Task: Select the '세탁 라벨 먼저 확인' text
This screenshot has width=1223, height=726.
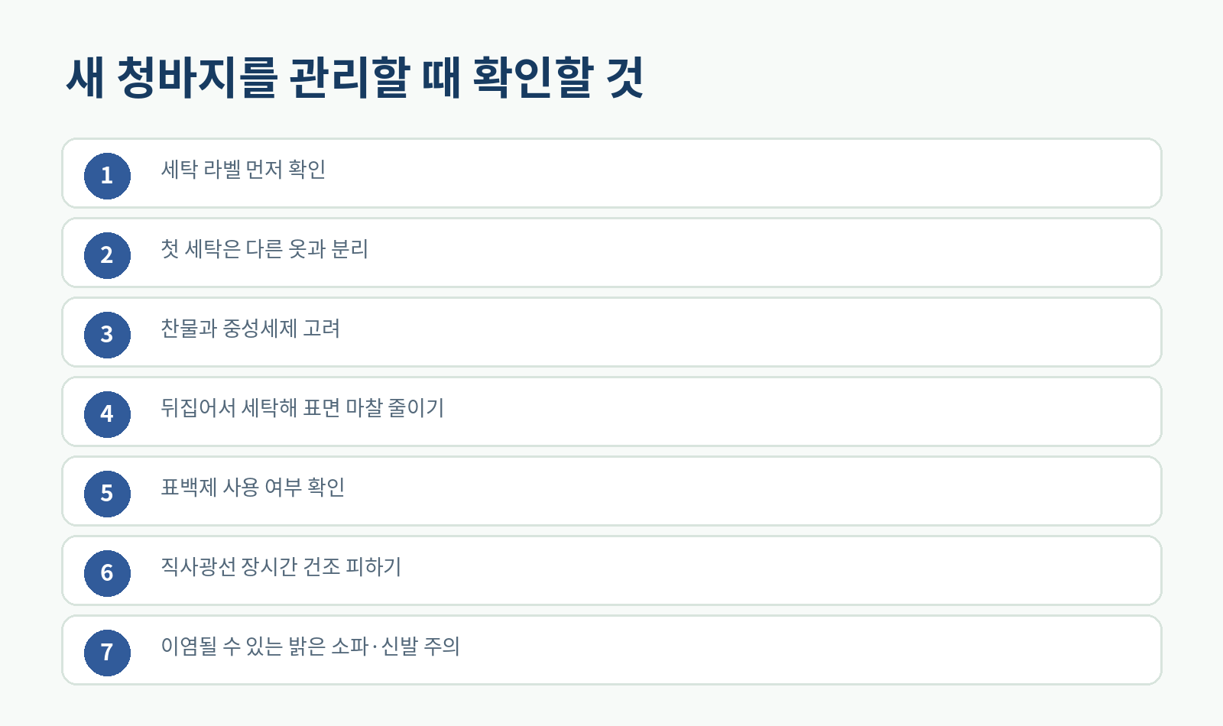Action: click(243, 169)
